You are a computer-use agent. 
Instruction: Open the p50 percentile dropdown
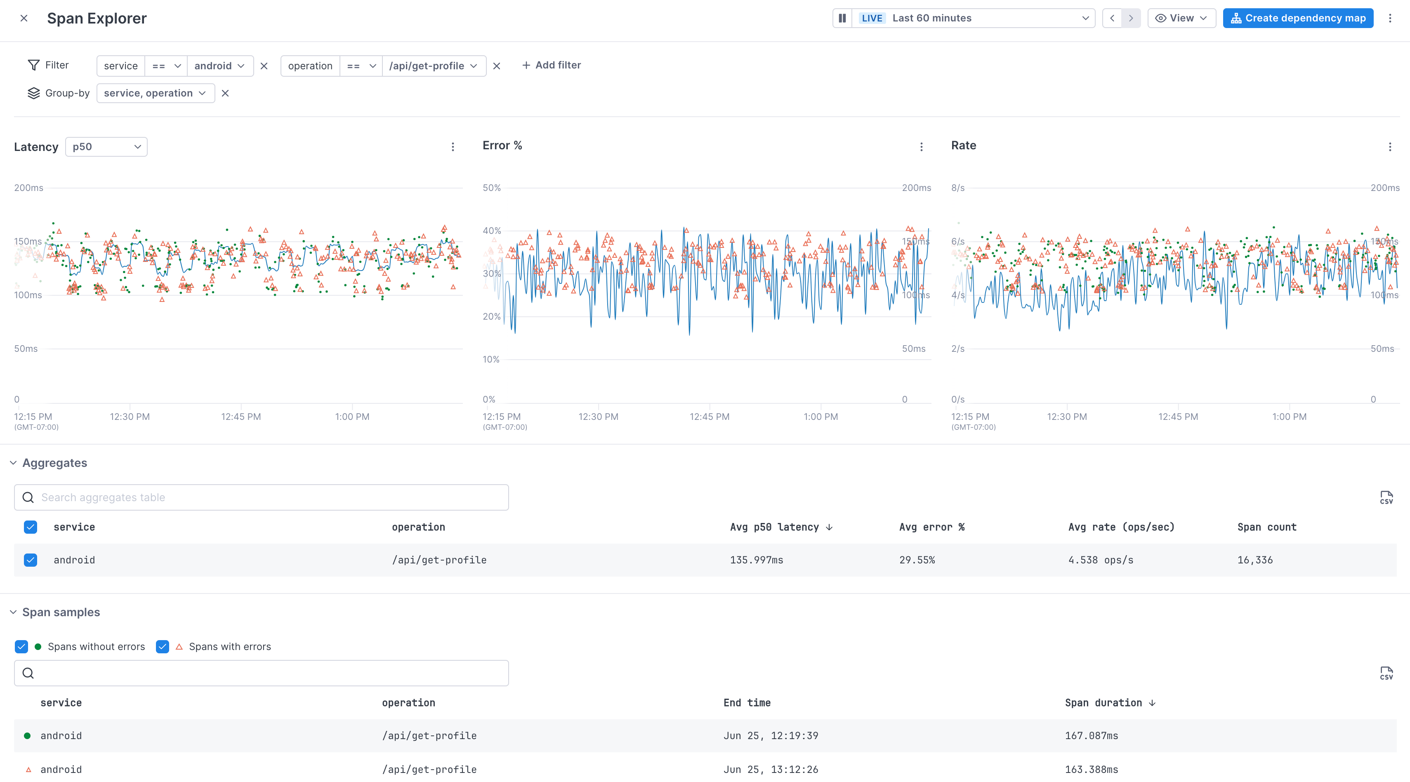106,147
